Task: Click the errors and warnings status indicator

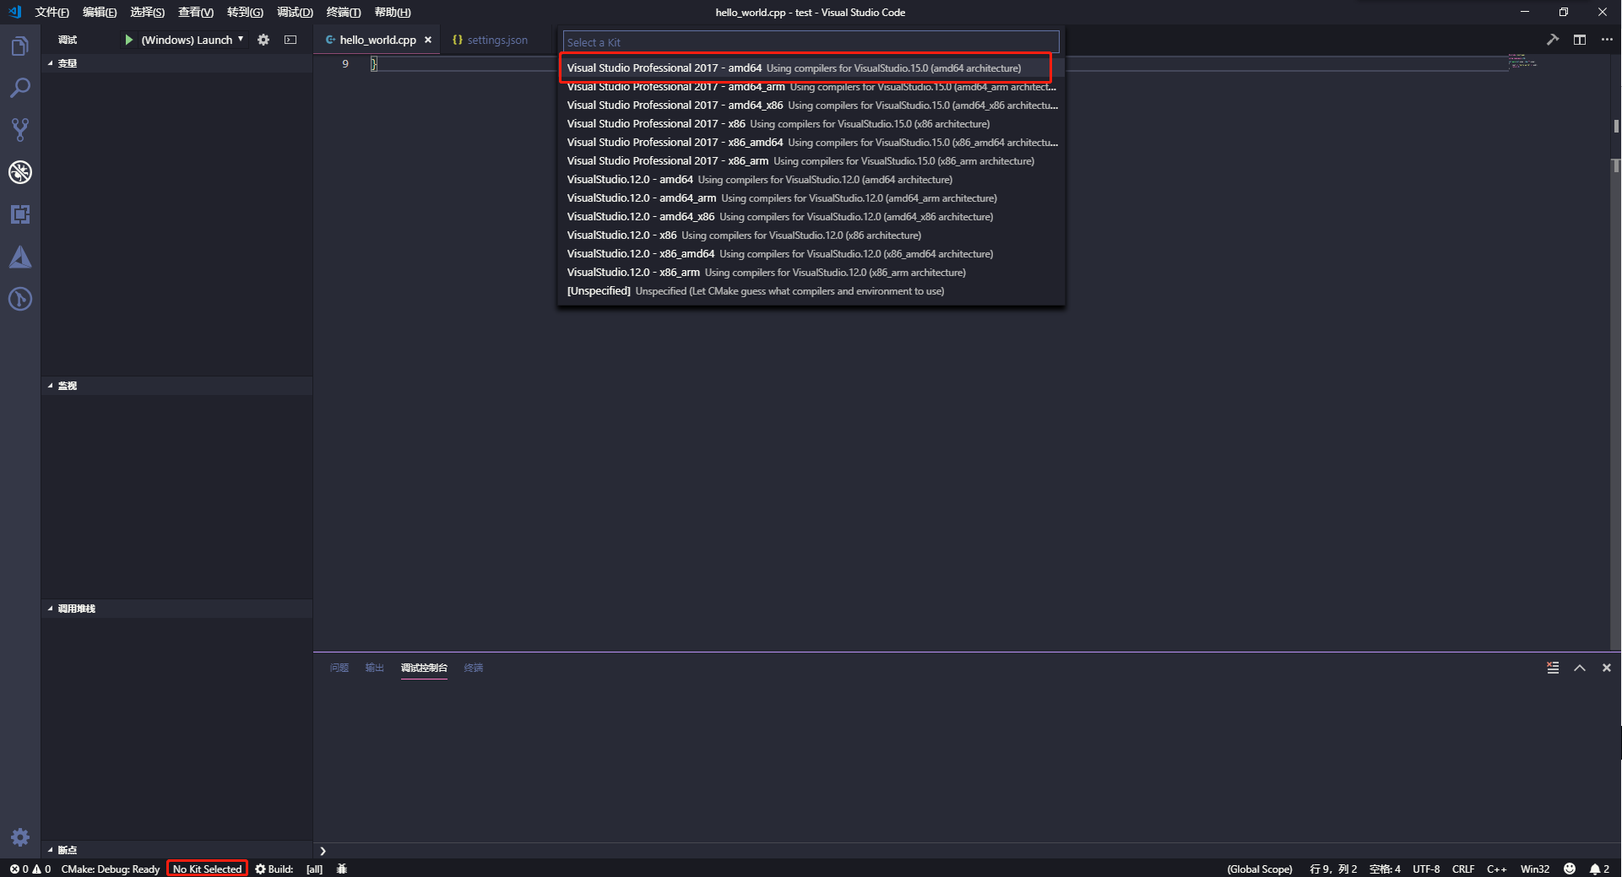Action: point(30,869)
